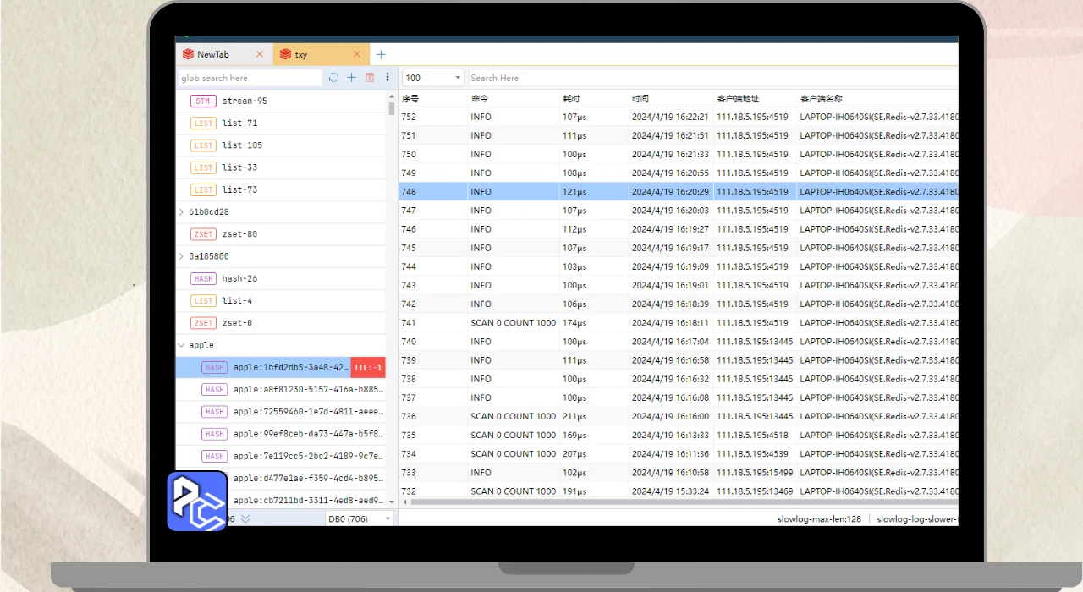Click the glob search here field
Screen dimensions: 1083x592
pyautogui.click(x=250, y=78)
